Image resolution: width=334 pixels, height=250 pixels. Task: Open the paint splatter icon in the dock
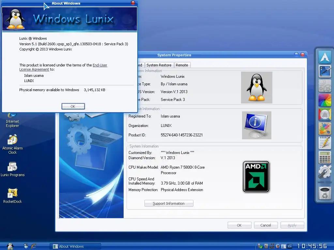click(x=325, y=129)
